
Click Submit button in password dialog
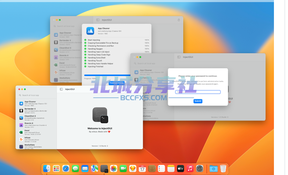tap(198, 101)
